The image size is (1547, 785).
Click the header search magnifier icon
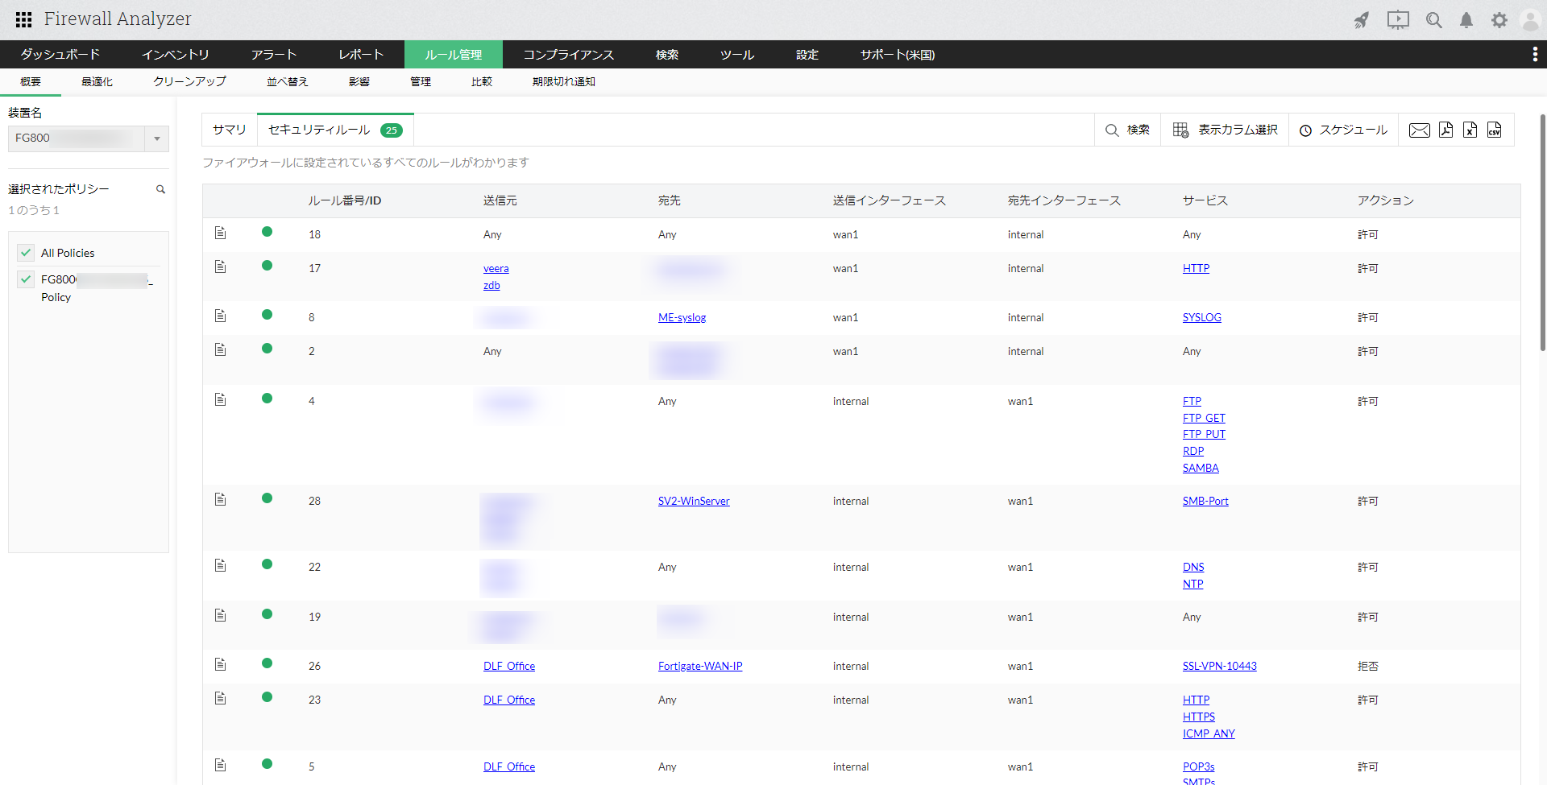pyautogui.click(x=1433, y=20)
